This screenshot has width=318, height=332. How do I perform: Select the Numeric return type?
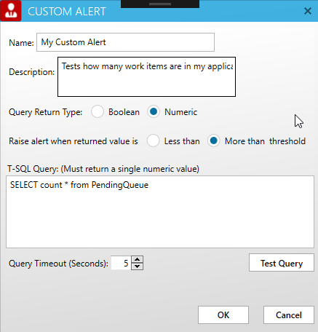pos(154,112)
